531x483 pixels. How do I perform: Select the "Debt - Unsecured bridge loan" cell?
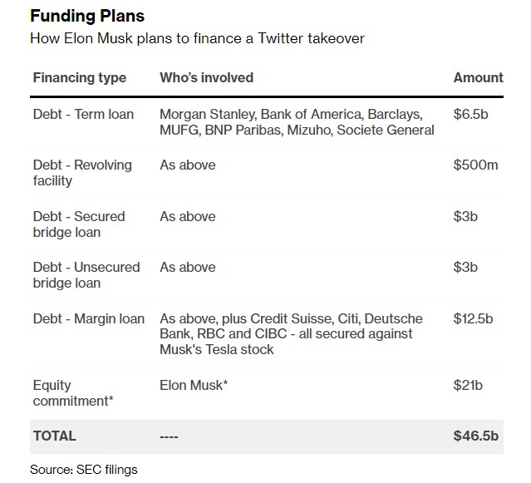pos(86,275)
